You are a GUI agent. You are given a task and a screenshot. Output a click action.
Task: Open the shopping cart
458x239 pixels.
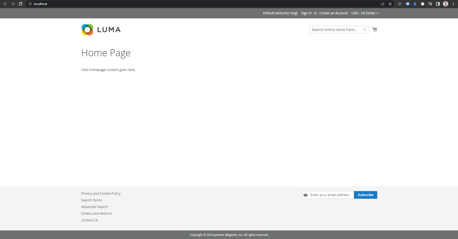(375, 29)
